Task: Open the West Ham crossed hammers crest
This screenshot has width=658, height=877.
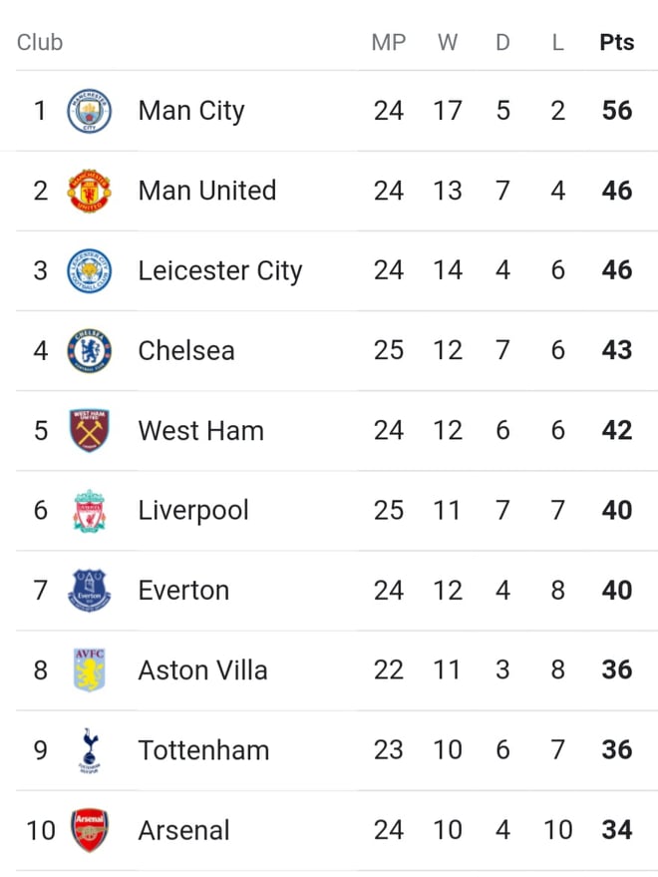Action: tap(89, 431)
